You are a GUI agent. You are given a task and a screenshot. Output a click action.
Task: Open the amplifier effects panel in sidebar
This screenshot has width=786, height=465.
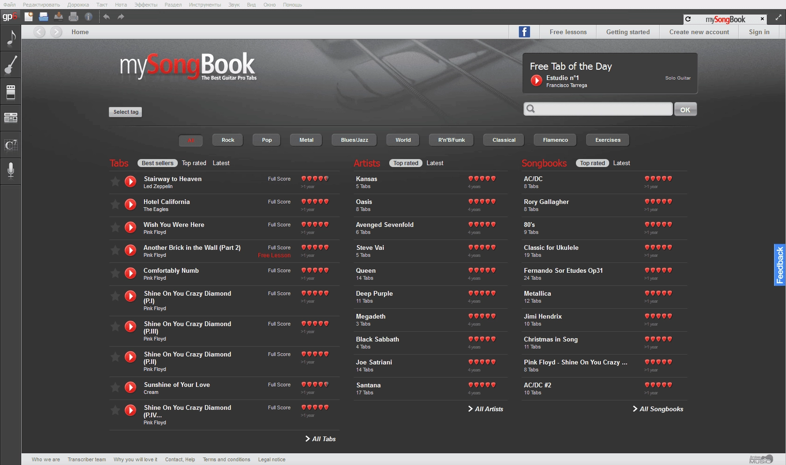coord(11,92)
